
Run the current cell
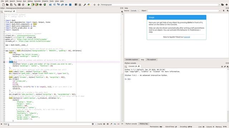tap(33, 5)
